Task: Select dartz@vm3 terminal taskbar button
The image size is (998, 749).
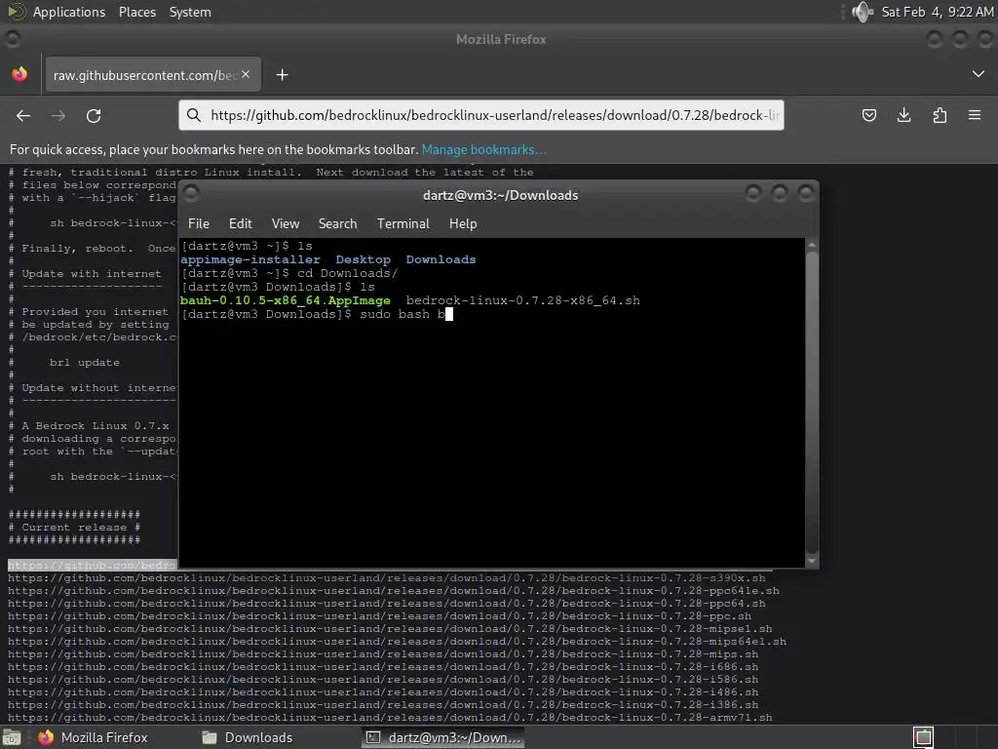Action: point(444,737)
